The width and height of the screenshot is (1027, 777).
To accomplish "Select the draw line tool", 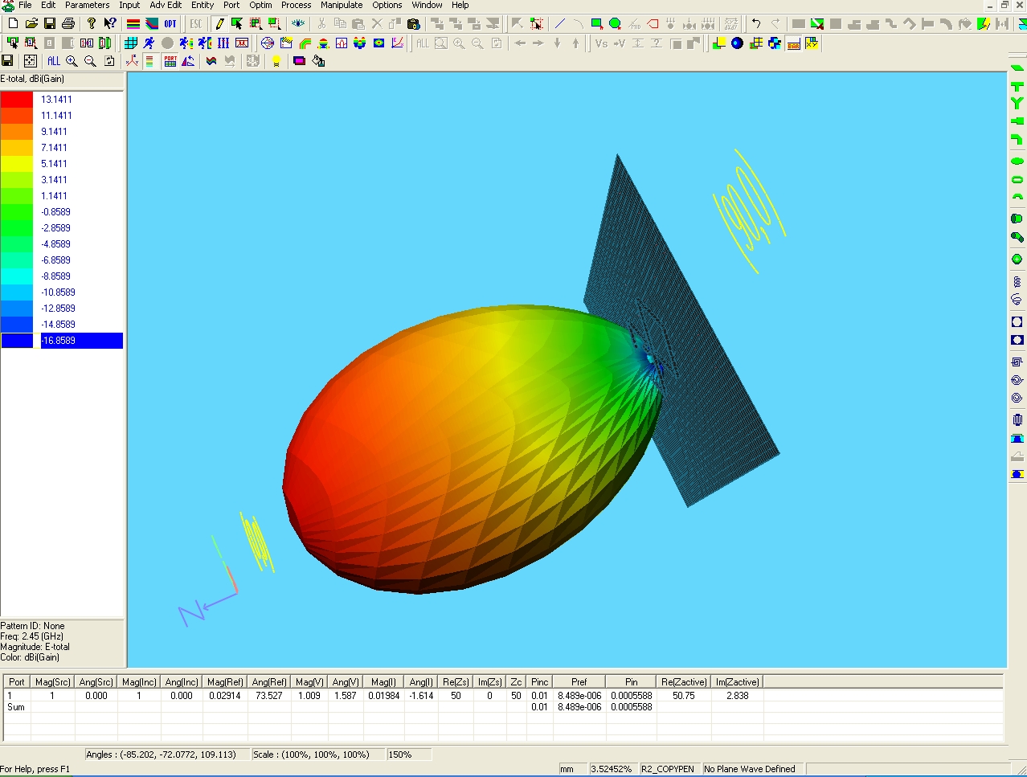I will tap(560, 24).
